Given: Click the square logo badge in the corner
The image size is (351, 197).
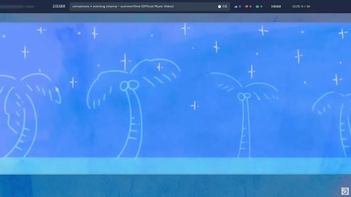Looking at the screenshot, I should click(x=345, y=191).
